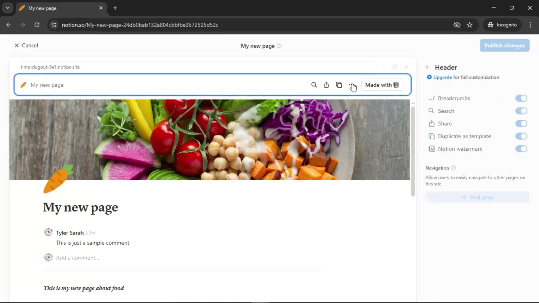Open the tab search dropdown arrow
The height and width of the screenshot is (303, 539).
(8, 8)
